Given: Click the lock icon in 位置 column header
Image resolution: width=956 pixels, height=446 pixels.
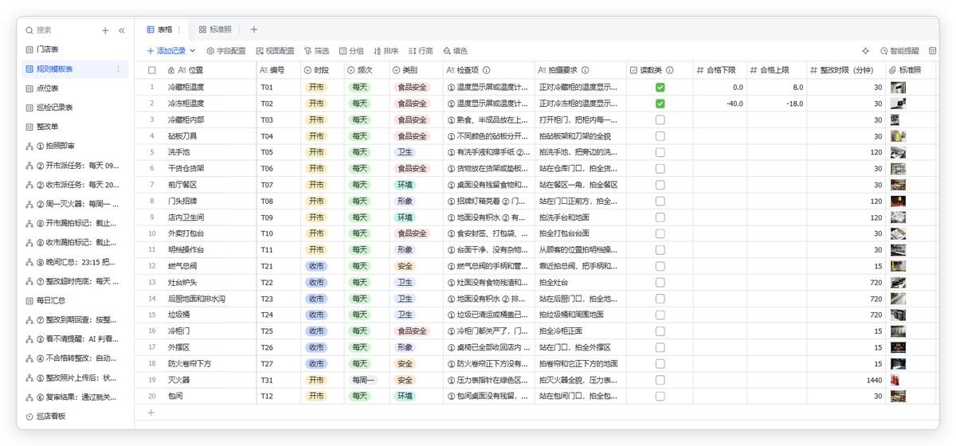Looking at the screenshot, I should click(171, 70).
